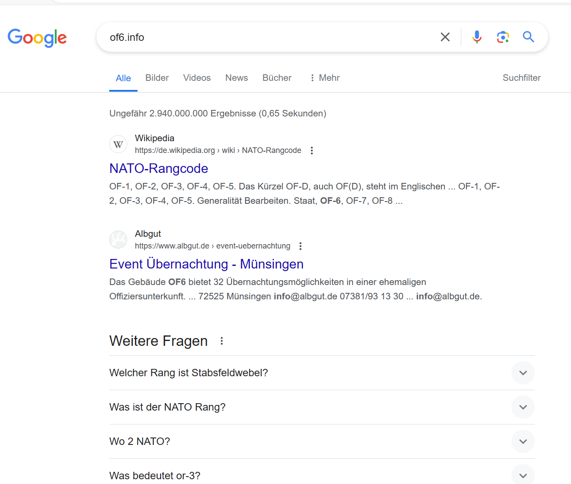Open Google Lens image search icon

pyautogui.click(x=503, y=37)
